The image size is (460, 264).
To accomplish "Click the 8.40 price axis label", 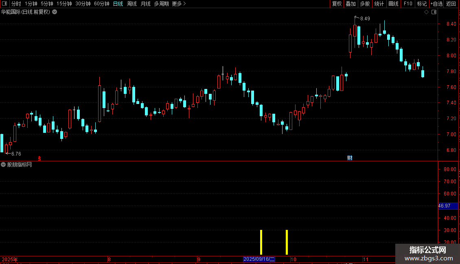I will (x=451, y=24).
